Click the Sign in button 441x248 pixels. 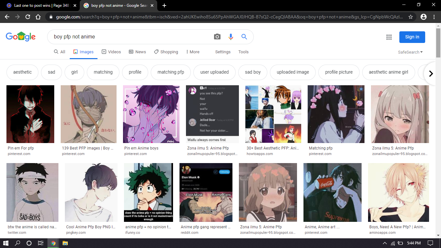coord(412,37)
